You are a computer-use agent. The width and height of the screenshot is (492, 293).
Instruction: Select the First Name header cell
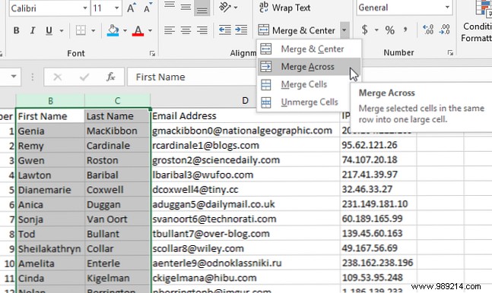pyautogui.click(x=50, y=116)
